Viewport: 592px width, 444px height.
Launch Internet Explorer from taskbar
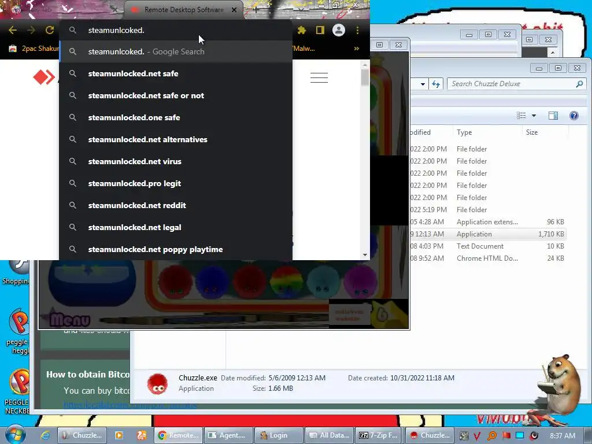45,435
